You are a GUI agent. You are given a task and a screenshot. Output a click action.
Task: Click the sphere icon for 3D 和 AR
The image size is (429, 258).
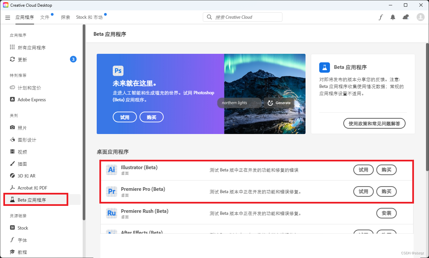(x=12, y=176)
